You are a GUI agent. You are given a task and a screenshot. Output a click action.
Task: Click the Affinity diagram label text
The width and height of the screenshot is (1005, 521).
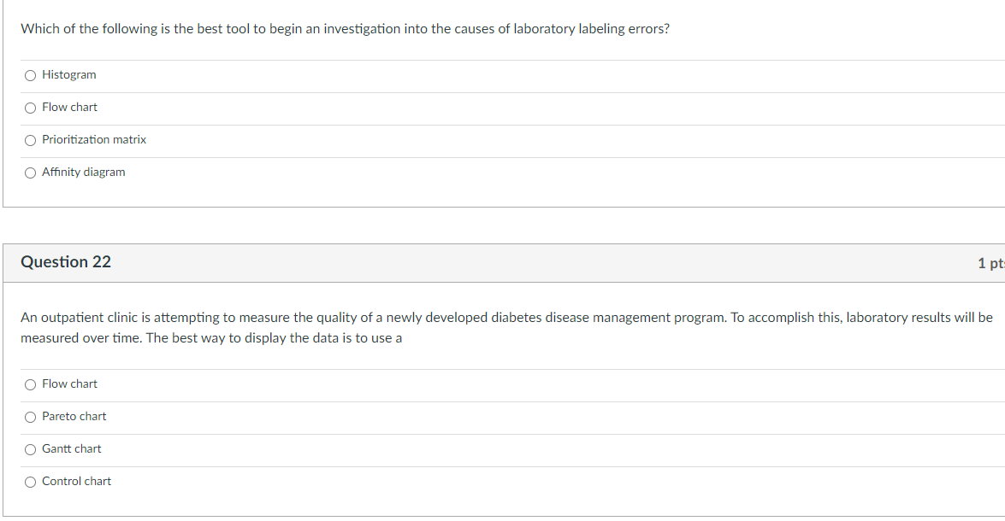82,173
